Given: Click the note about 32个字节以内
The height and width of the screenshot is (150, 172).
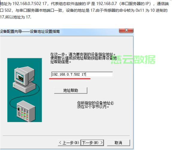Looking at the screenshot, I should (95, 105).
